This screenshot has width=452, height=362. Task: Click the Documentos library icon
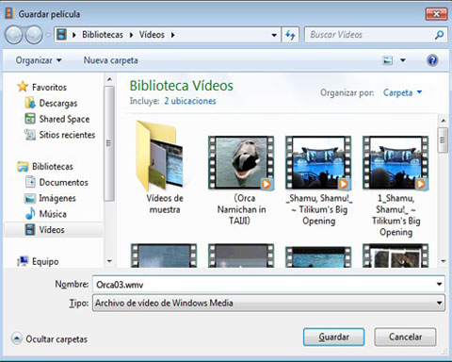coord(30,182)
